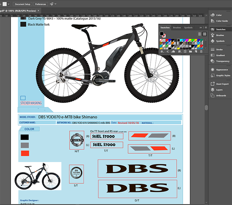Open the Layers panel icon
The image size is (232, 205).
point(213,90)
